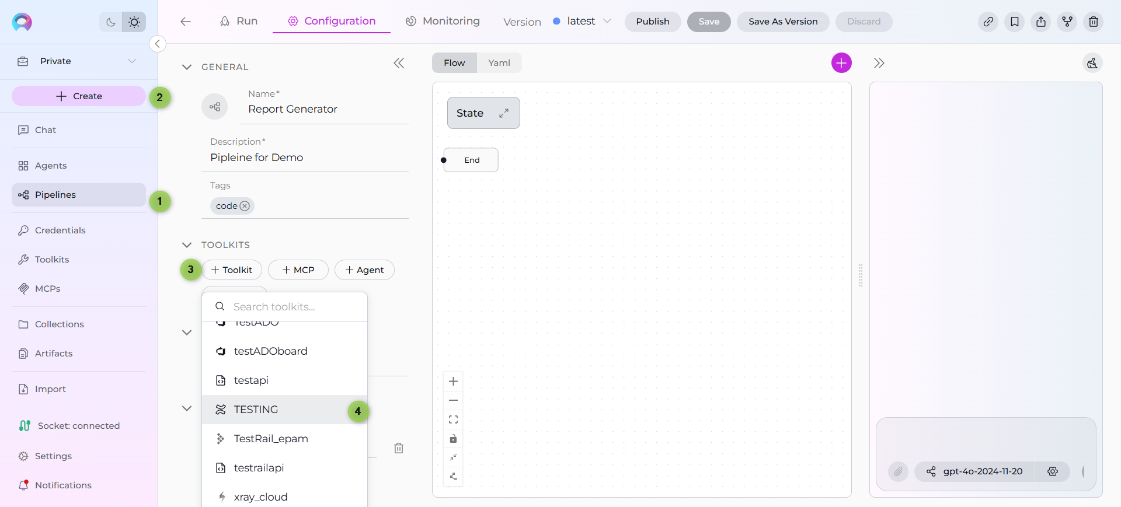Toggle the canvas lock icon
This screenshot has width=1121, height=507.
click(x=453, y=439)
